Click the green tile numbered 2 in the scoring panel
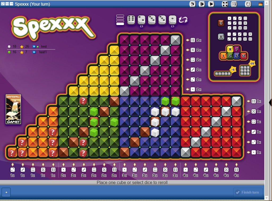 [230, 56]
